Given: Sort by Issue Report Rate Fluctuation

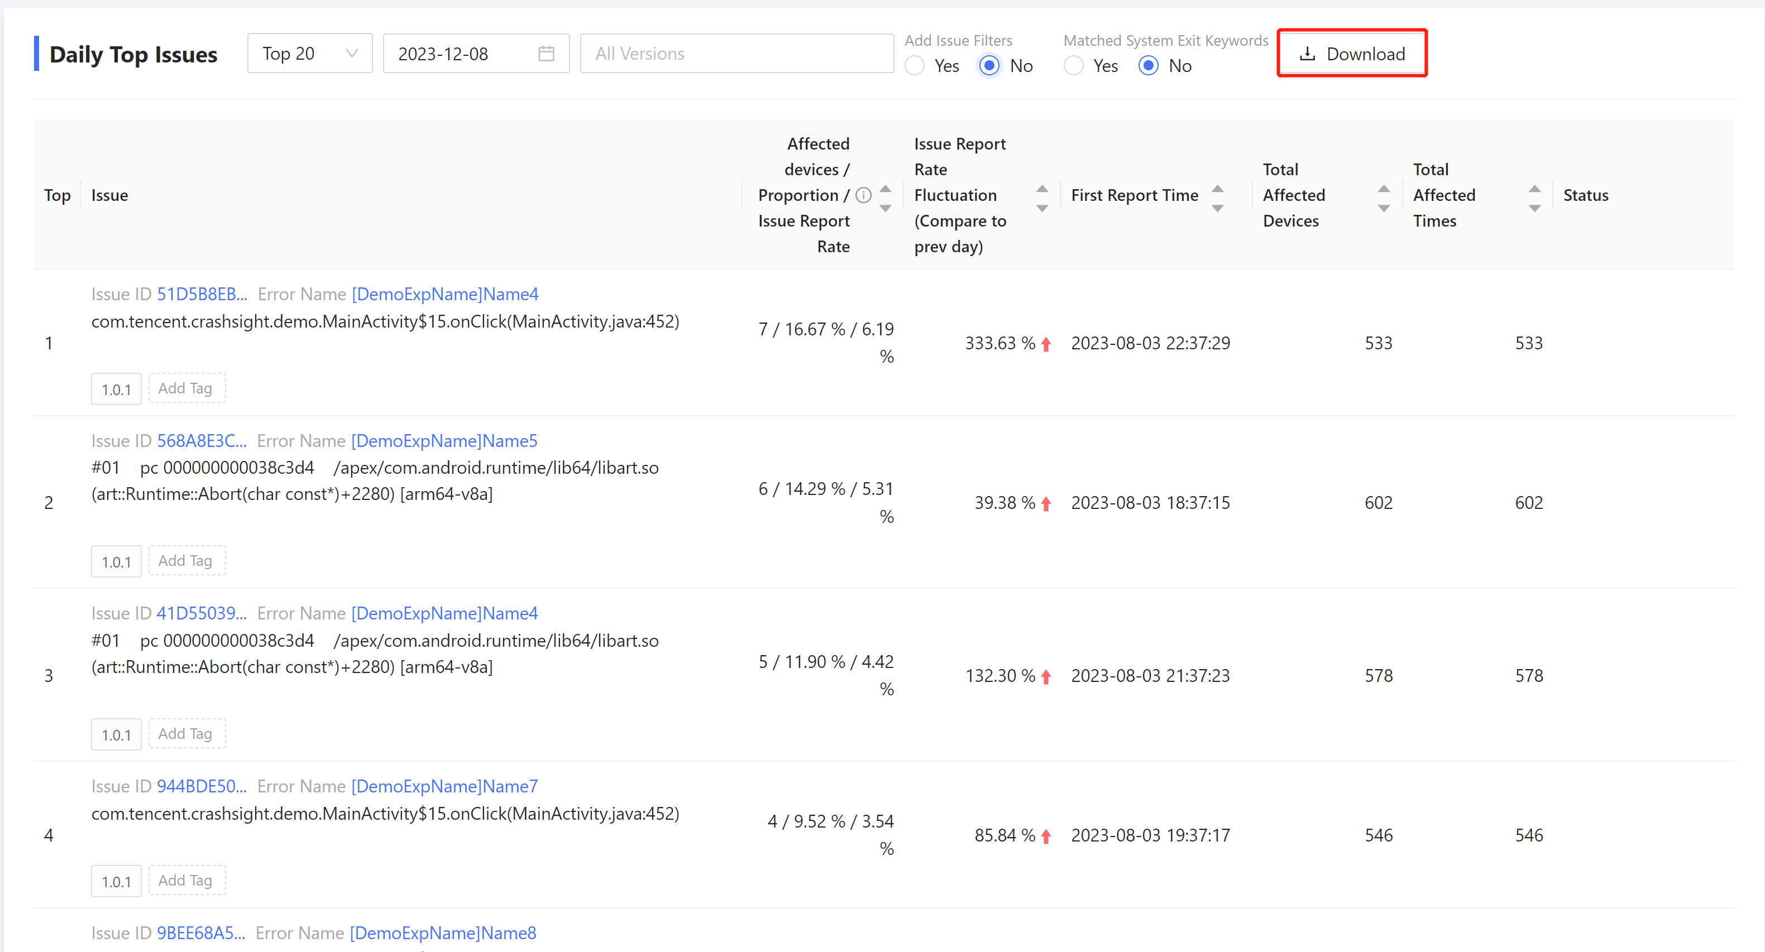Looking at the screenshot, I should tap(1042, 198).
